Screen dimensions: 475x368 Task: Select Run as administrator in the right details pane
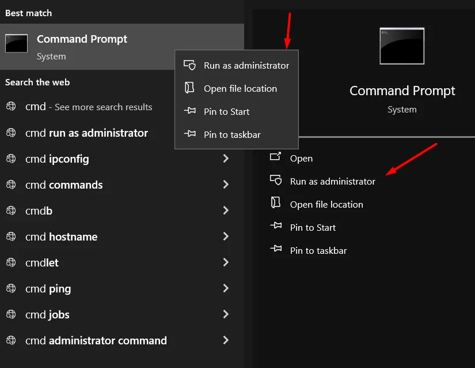click(333, 182)
